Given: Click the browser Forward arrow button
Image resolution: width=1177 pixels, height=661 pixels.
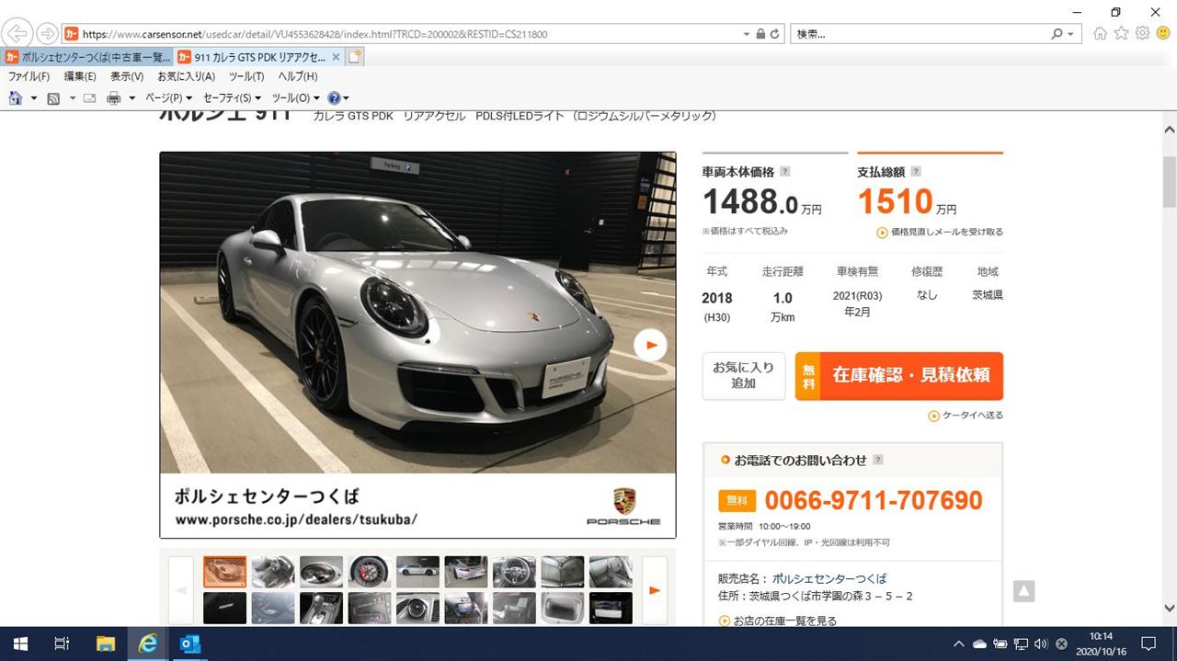Looking at the screenshot, I should point(47,34).
